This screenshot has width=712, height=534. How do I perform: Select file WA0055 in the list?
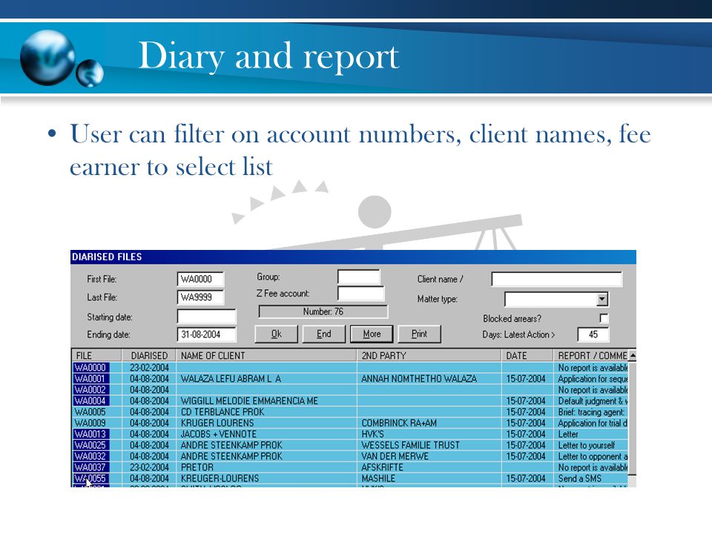point(90,478)
